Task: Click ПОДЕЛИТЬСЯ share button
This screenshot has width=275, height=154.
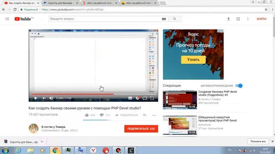Action: [x=126, y=115]
